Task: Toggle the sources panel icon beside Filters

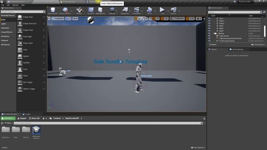Action: pyautogui.click(x=2, y=123)
